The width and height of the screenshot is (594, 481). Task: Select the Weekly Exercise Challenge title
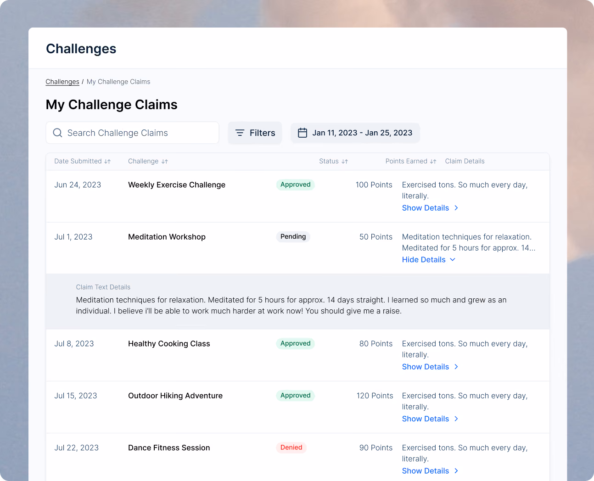pos(177,185)
